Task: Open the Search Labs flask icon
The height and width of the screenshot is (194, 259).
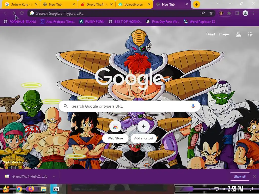Action: (x=238, y=34)
